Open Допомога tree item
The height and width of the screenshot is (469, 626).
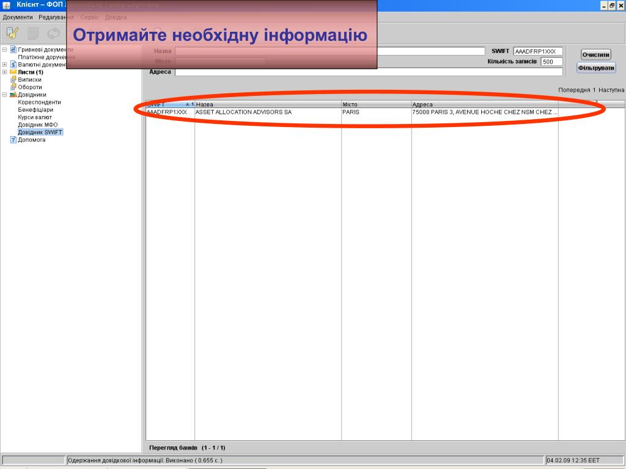[x=32, y=140]
